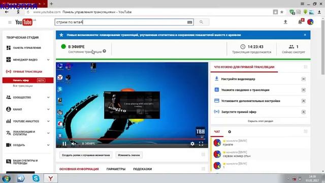Image resolution: width=325 pixels, height=183 pixels.
Task: Go to YouTube home via logo
Action: (24, 22)
